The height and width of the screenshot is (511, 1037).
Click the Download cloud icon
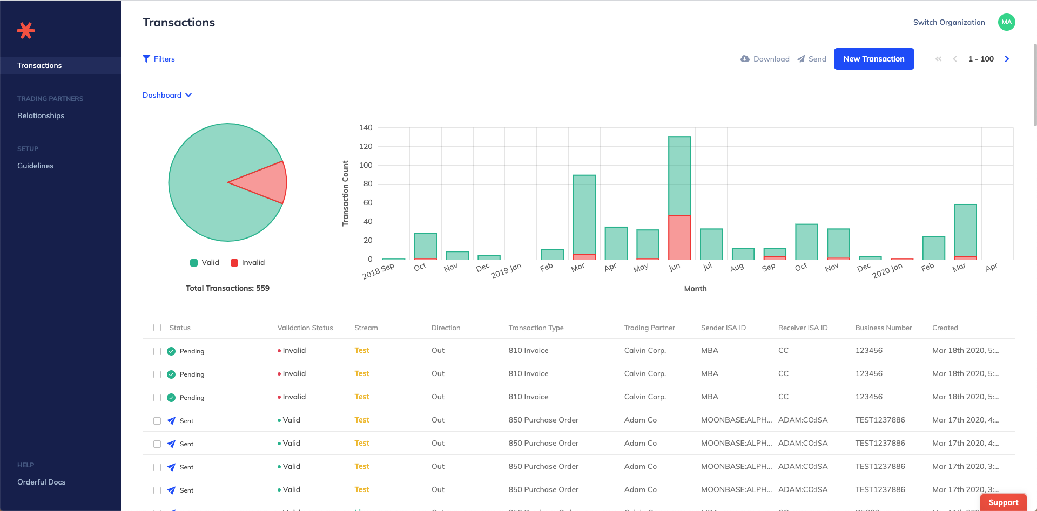coord(745,59)
